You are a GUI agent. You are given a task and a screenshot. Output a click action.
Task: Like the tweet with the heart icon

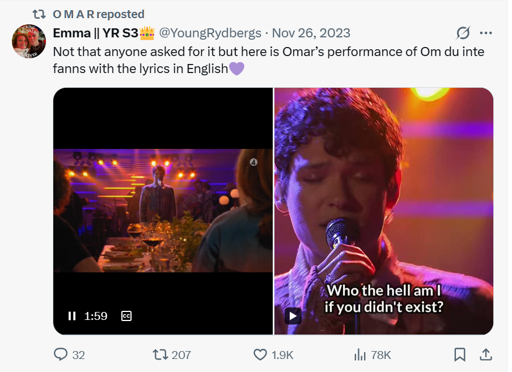pos(260,354)
